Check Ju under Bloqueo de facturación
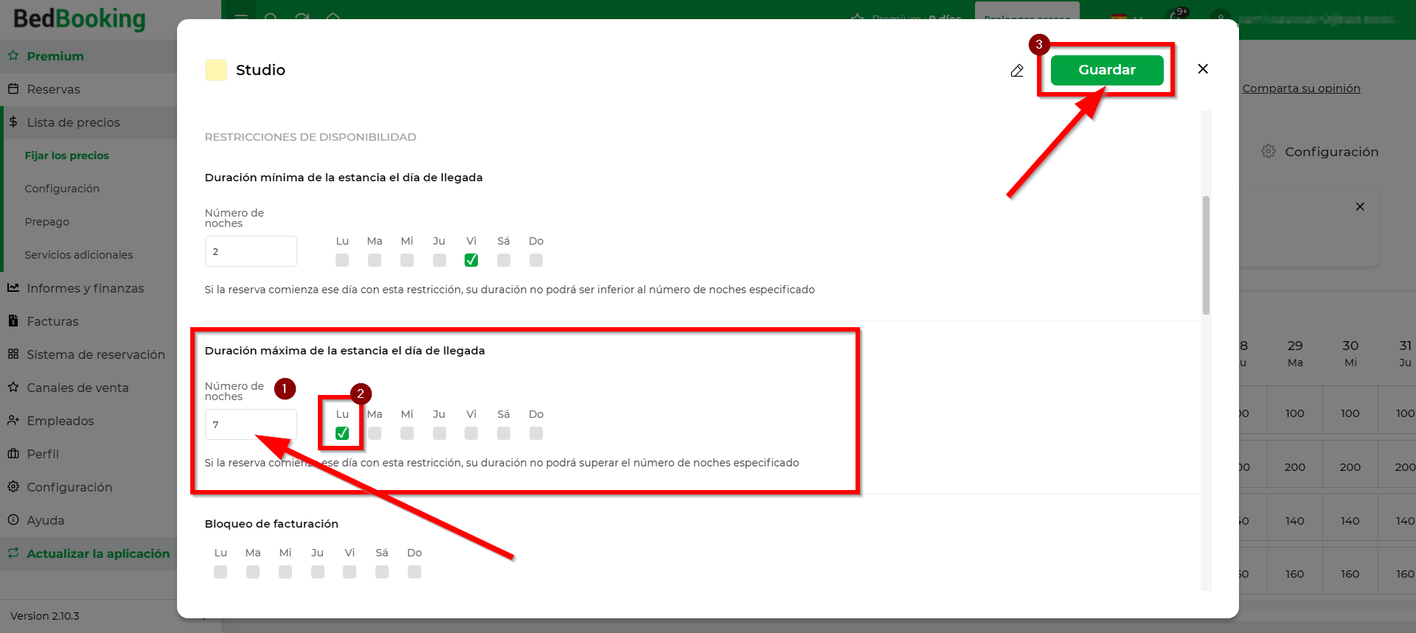The image size is (1416, 633). click(x=318, y=572)
